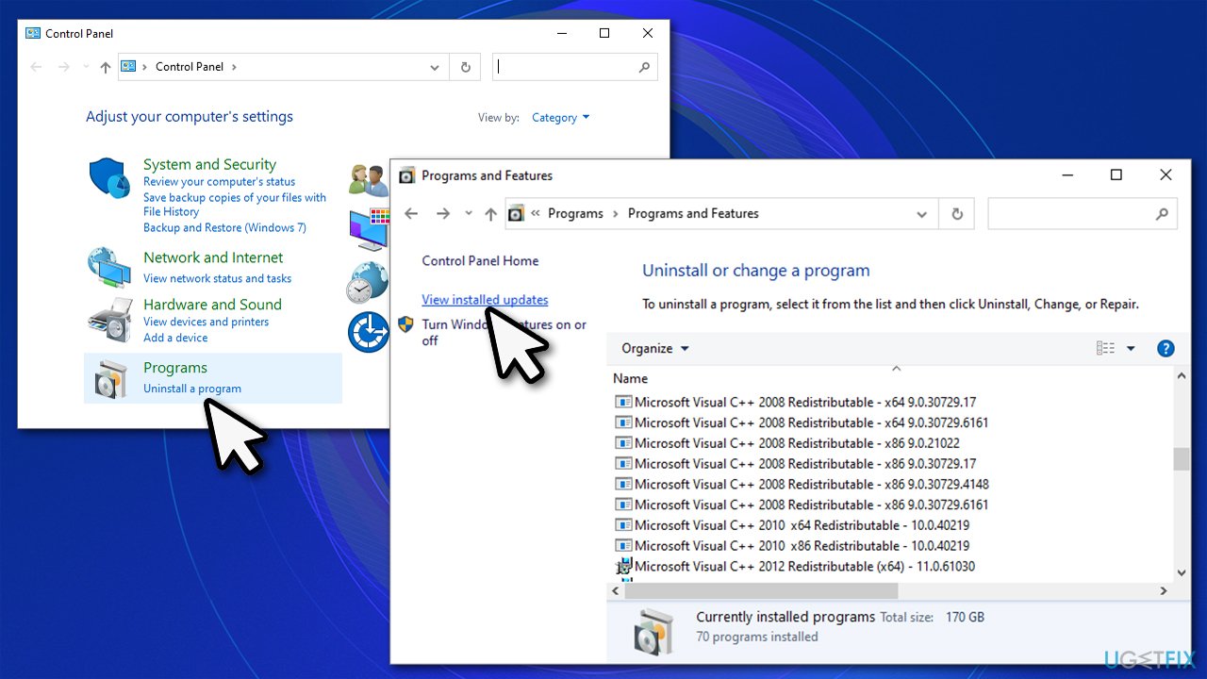The width and height of the screenshot is (1207, 679).
Task: Click Review your computer's status
Action: 219,182
